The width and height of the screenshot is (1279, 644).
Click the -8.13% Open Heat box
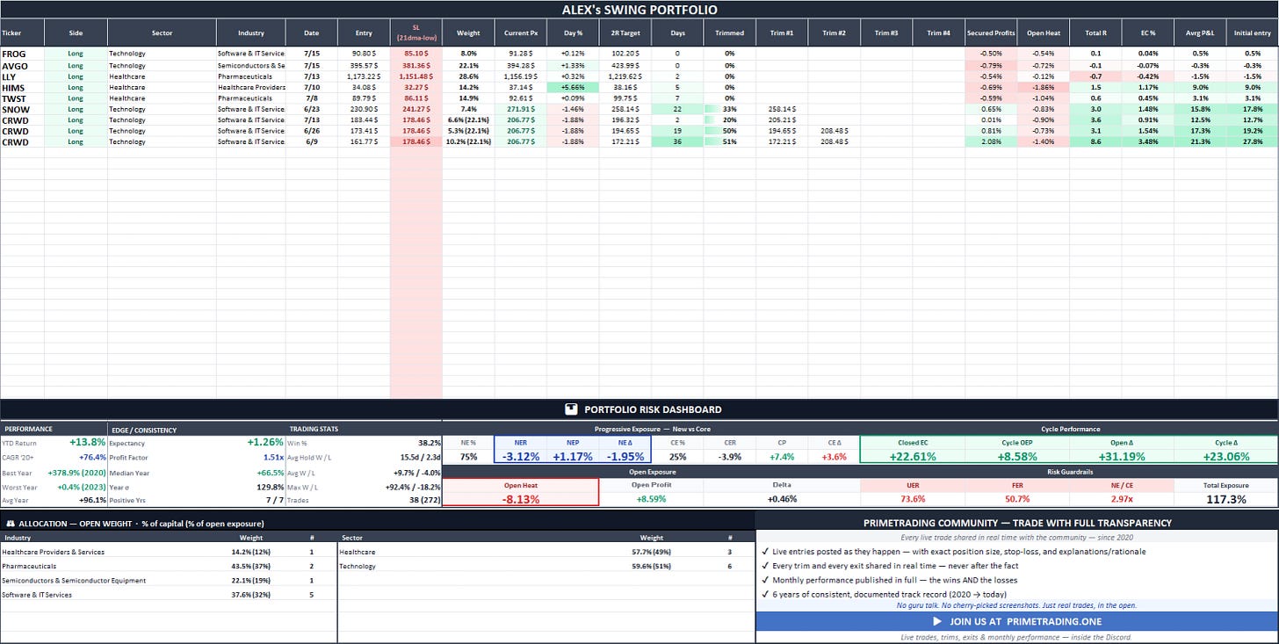(x=520, y=493)
